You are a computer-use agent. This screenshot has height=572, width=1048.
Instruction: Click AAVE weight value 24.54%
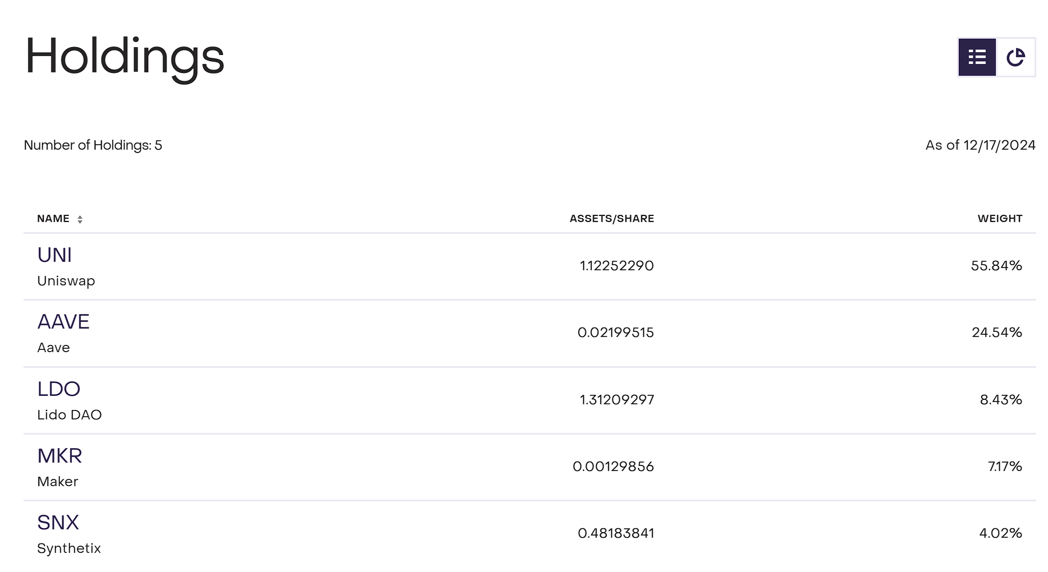tap(997, 333)
